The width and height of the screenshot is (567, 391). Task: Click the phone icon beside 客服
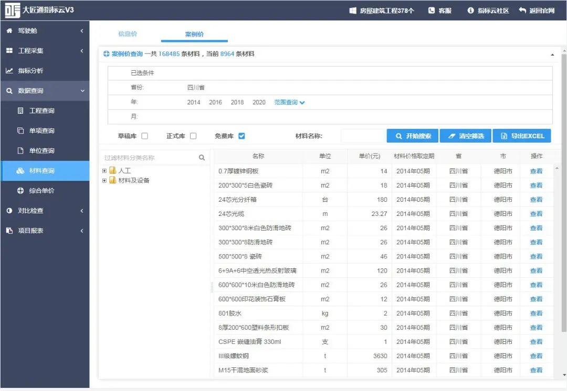pyautogui.click(x=432, y=10)
